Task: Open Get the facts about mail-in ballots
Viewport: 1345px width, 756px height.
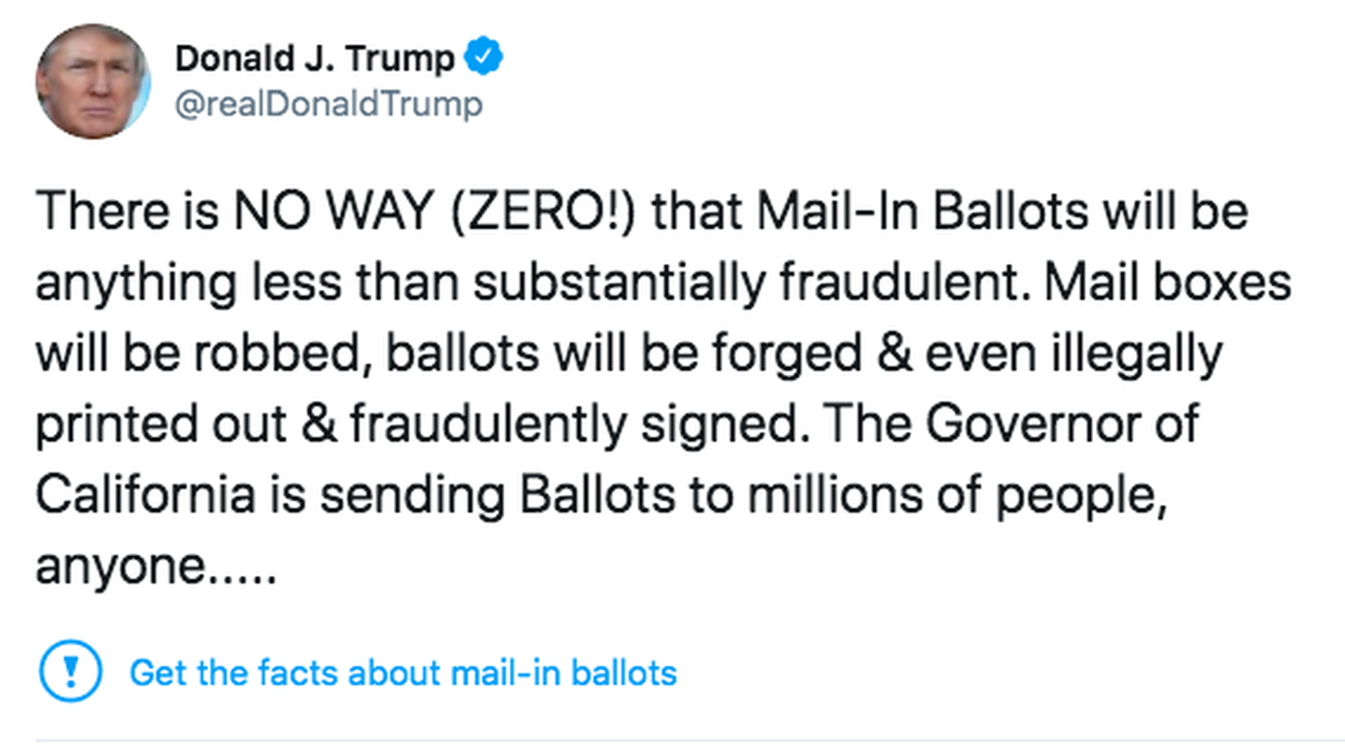Action: tap(404, 672)
